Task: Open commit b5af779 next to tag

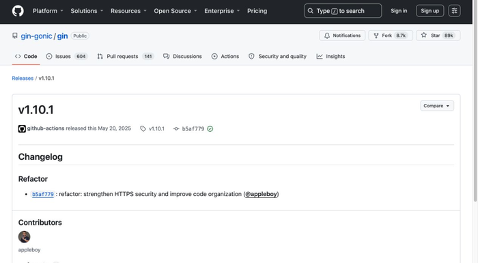Action: [x=189, y=128]
